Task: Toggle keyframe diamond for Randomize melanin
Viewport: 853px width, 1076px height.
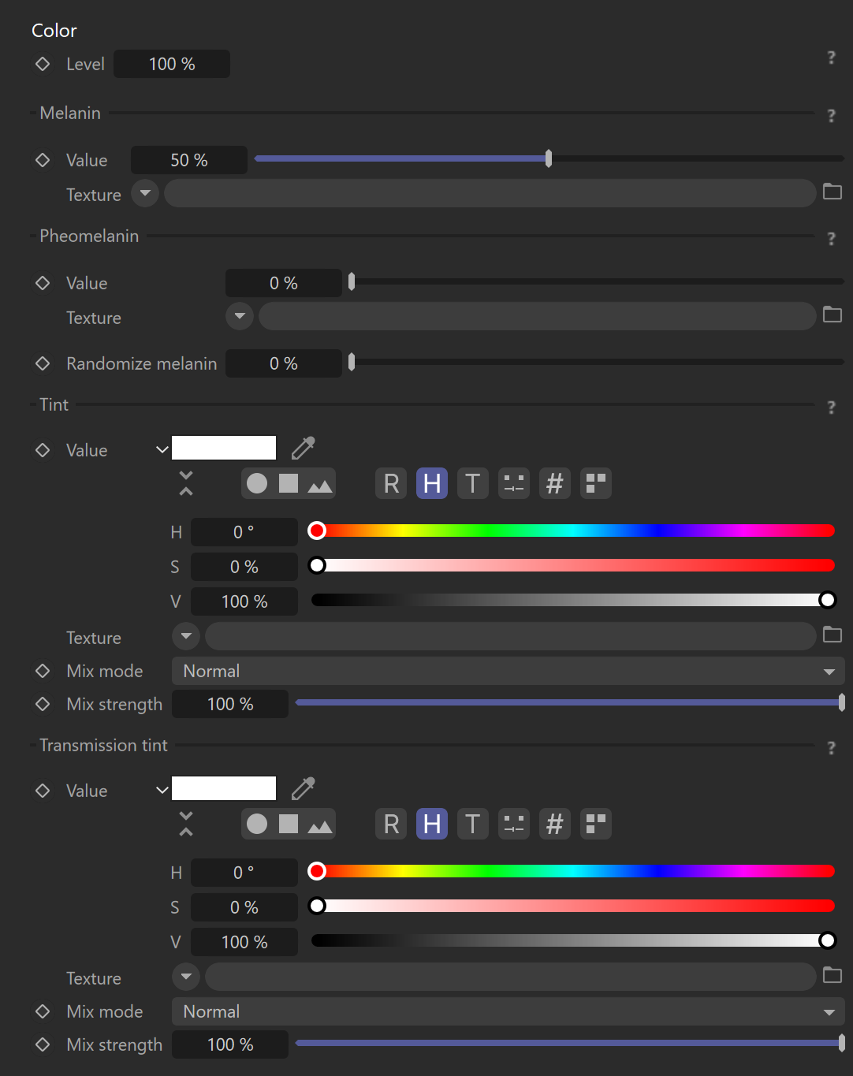Action: (x=43, y=363)
